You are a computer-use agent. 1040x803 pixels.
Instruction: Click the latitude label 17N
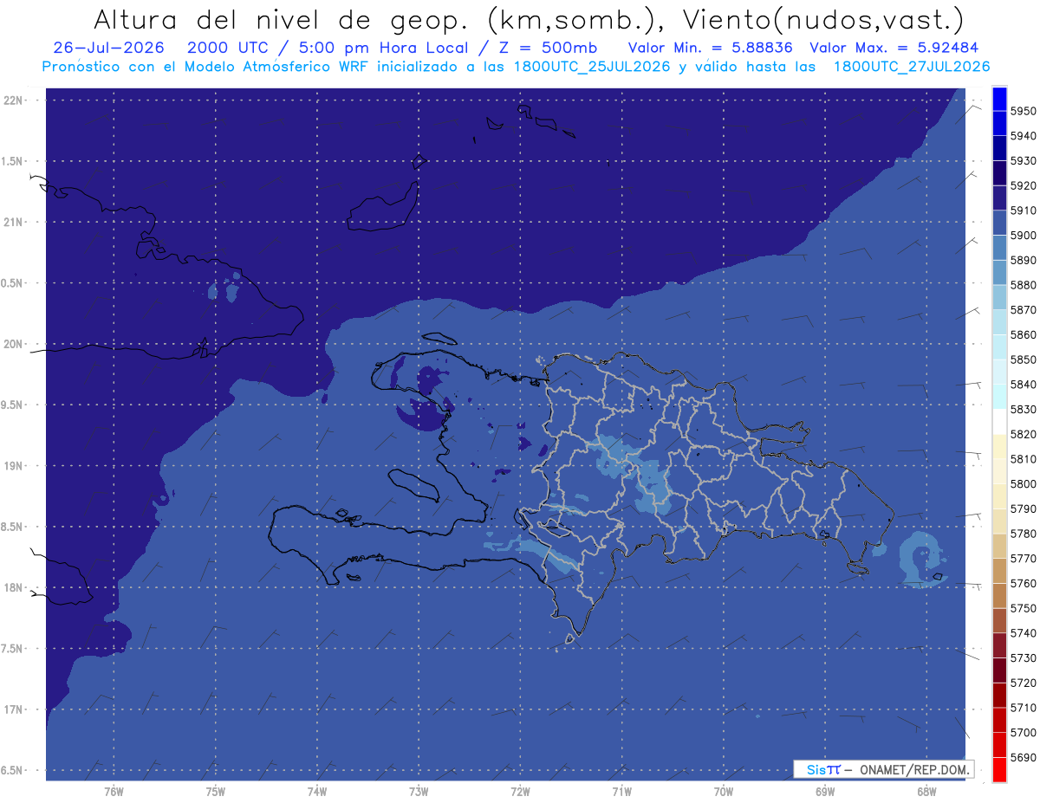tap(14, 709)
